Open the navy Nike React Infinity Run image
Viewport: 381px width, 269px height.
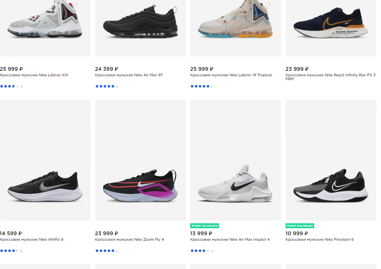[331, 25]
